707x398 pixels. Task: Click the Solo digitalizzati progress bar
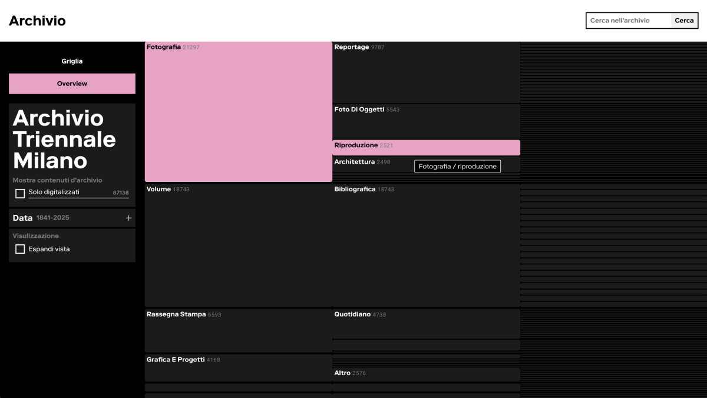[x=78, y=198]
